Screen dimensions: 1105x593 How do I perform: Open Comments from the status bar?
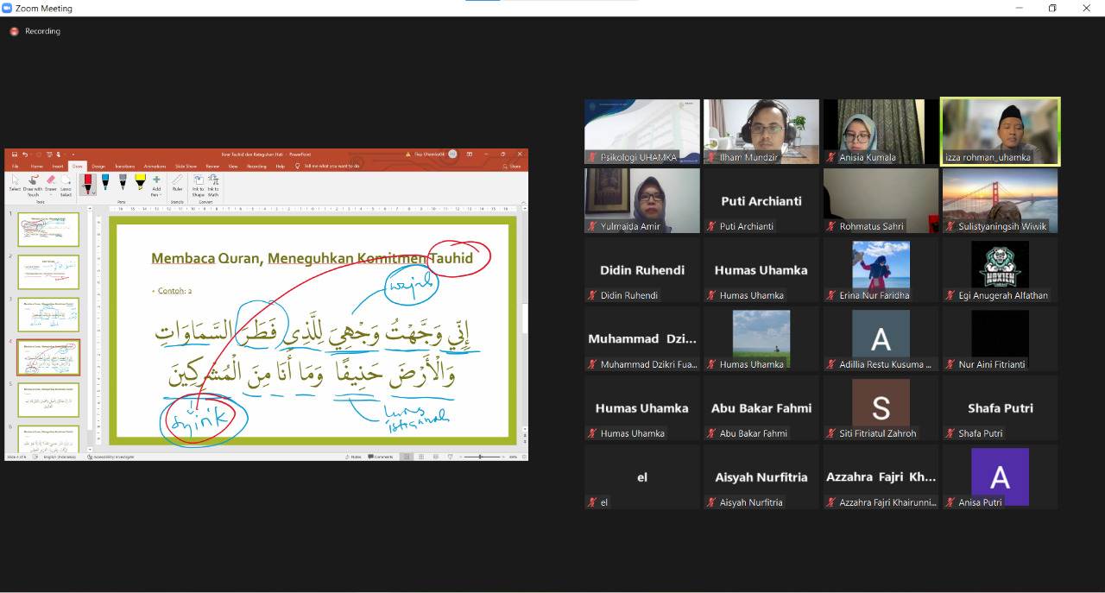(x=381, y=457)
